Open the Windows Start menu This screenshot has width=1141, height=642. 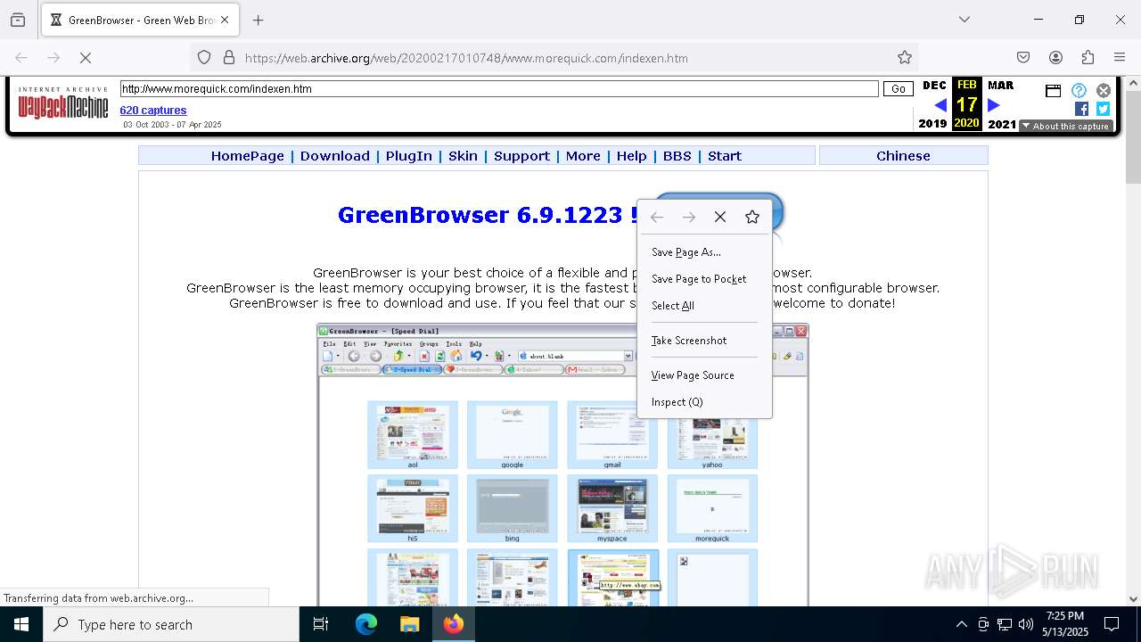(x=21, y=624)
